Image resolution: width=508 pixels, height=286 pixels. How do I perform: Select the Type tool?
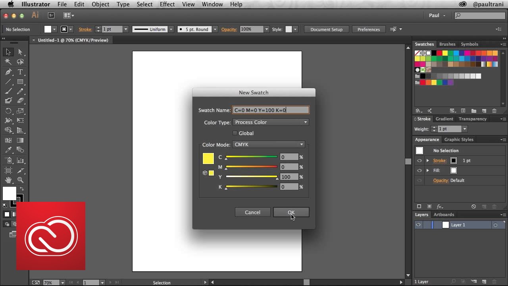(20, 72)
